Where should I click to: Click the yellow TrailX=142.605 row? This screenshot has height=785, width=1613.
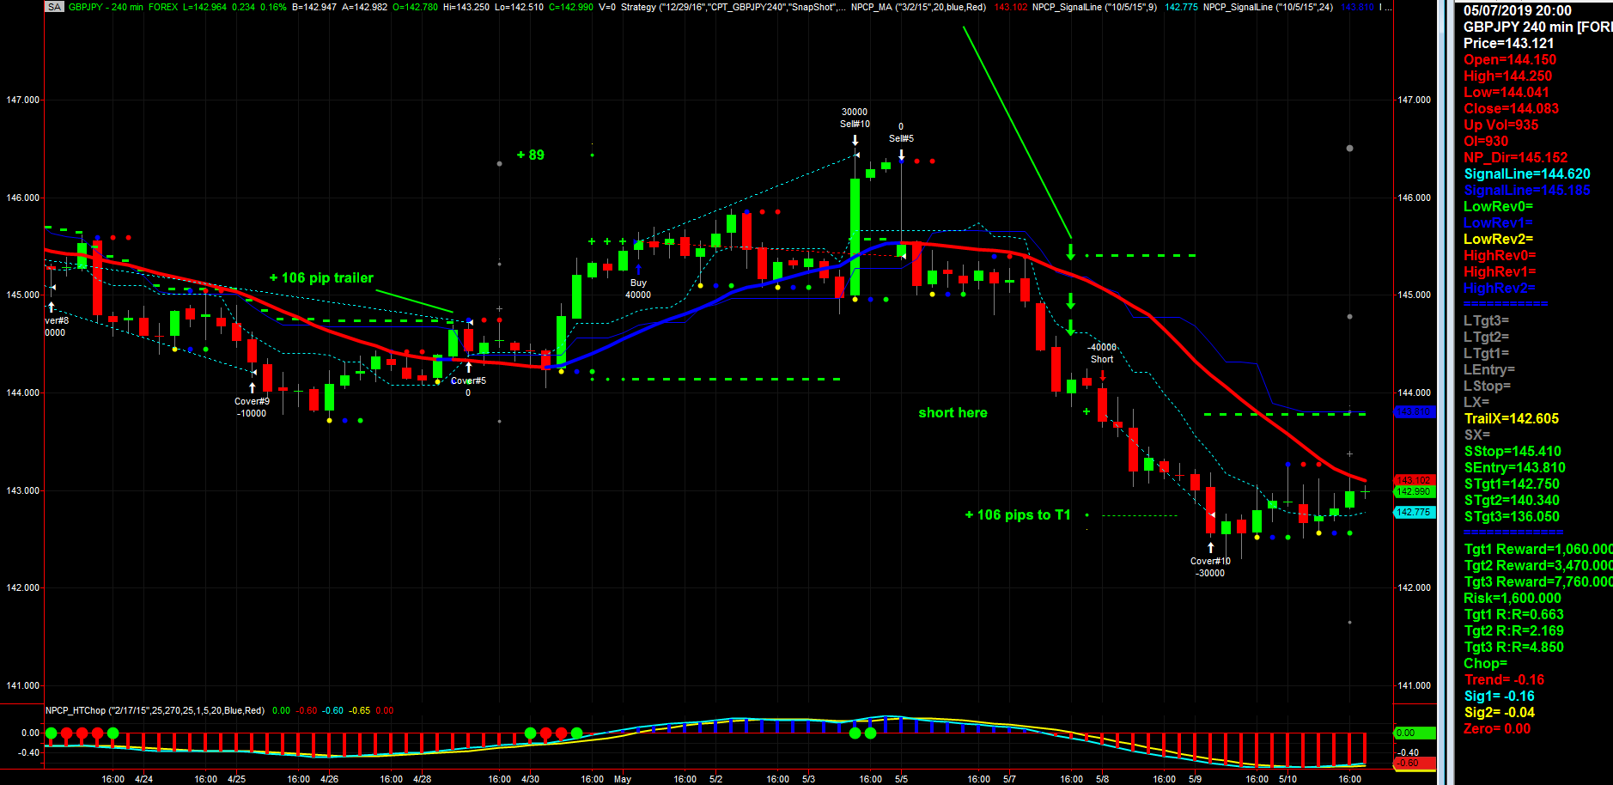(1512, 418)
